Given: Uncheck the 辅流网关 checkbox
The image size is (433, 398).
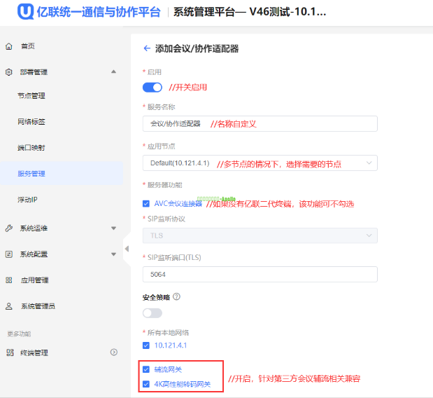Looking at the screenshot, I should pos(146,369).
